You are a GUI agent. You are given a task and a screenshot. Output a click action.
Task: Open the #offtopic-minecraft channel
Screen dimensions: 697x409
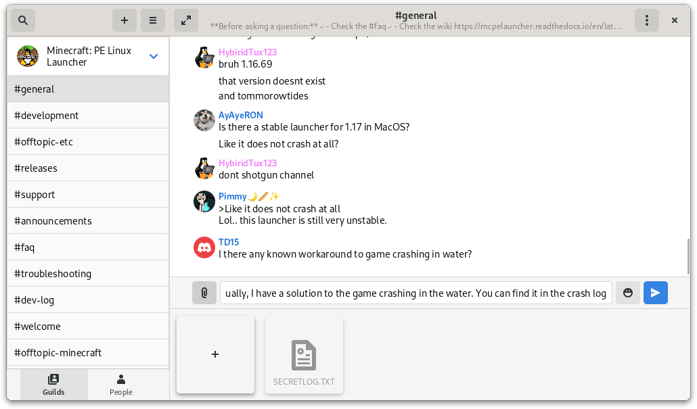tap(88, 353)
